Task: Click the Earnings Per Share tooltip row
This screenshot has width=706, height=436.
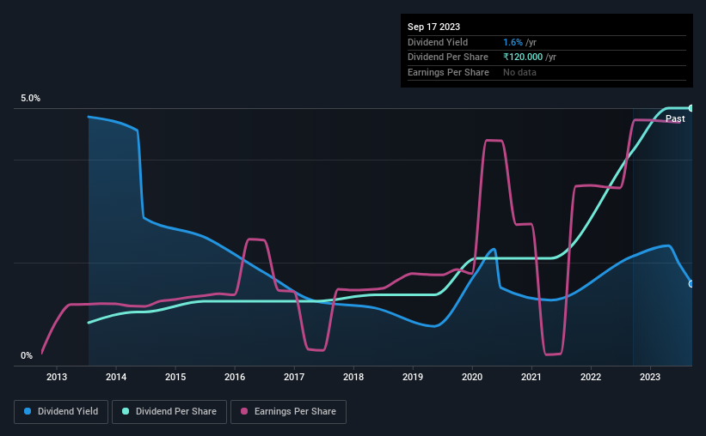Action: pyautogui.click(x=547, y=72)
